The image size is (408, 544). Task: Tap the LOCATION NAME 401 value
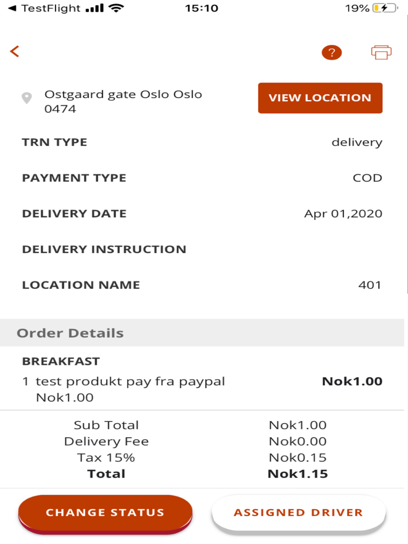point(369,285)
